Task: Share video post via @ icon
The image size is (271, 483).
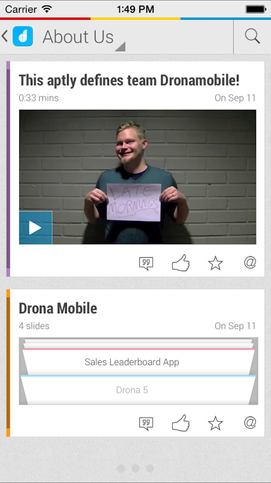Action: click(250, 263)
